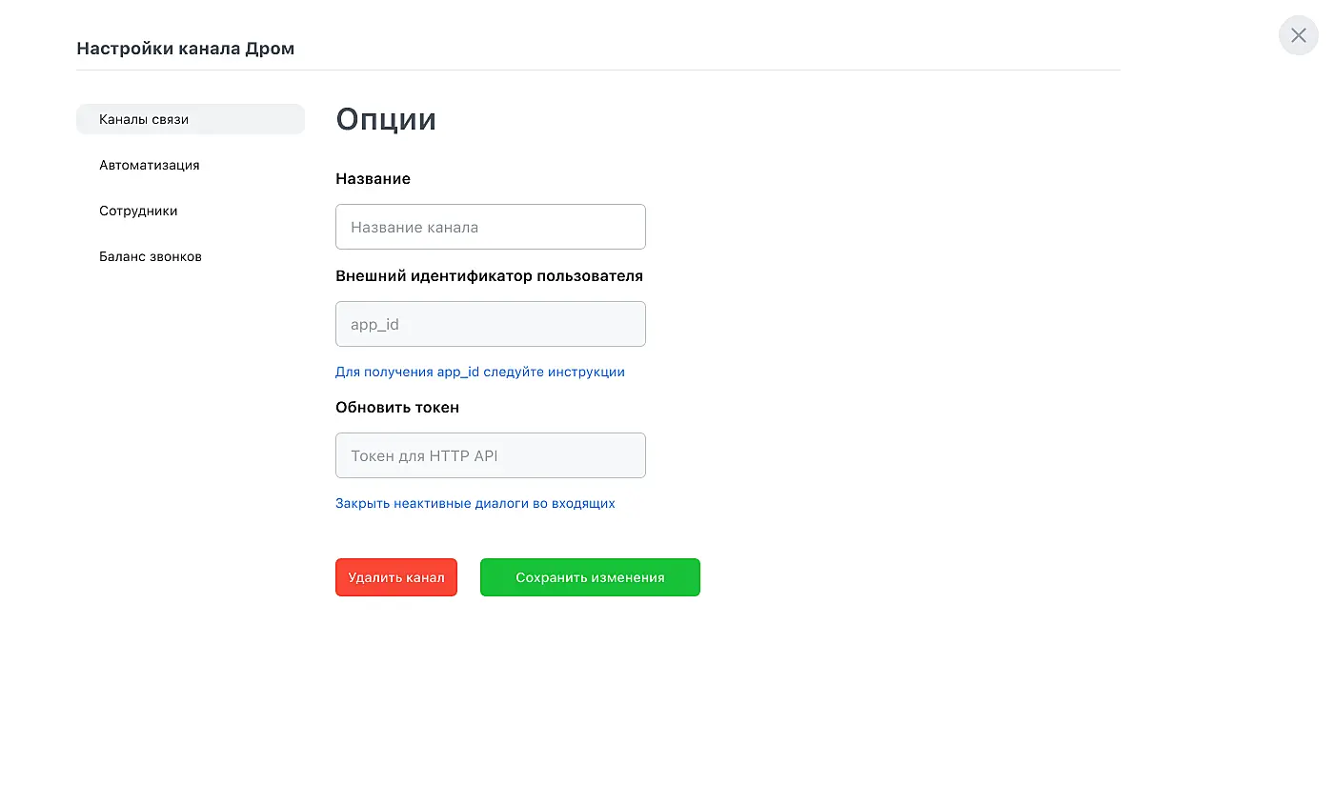Close the Дром channel settings dialog
Image resolution: width=1334 pixels, height=785 pixels.
pyautogui.click(x=1298, y=35)
